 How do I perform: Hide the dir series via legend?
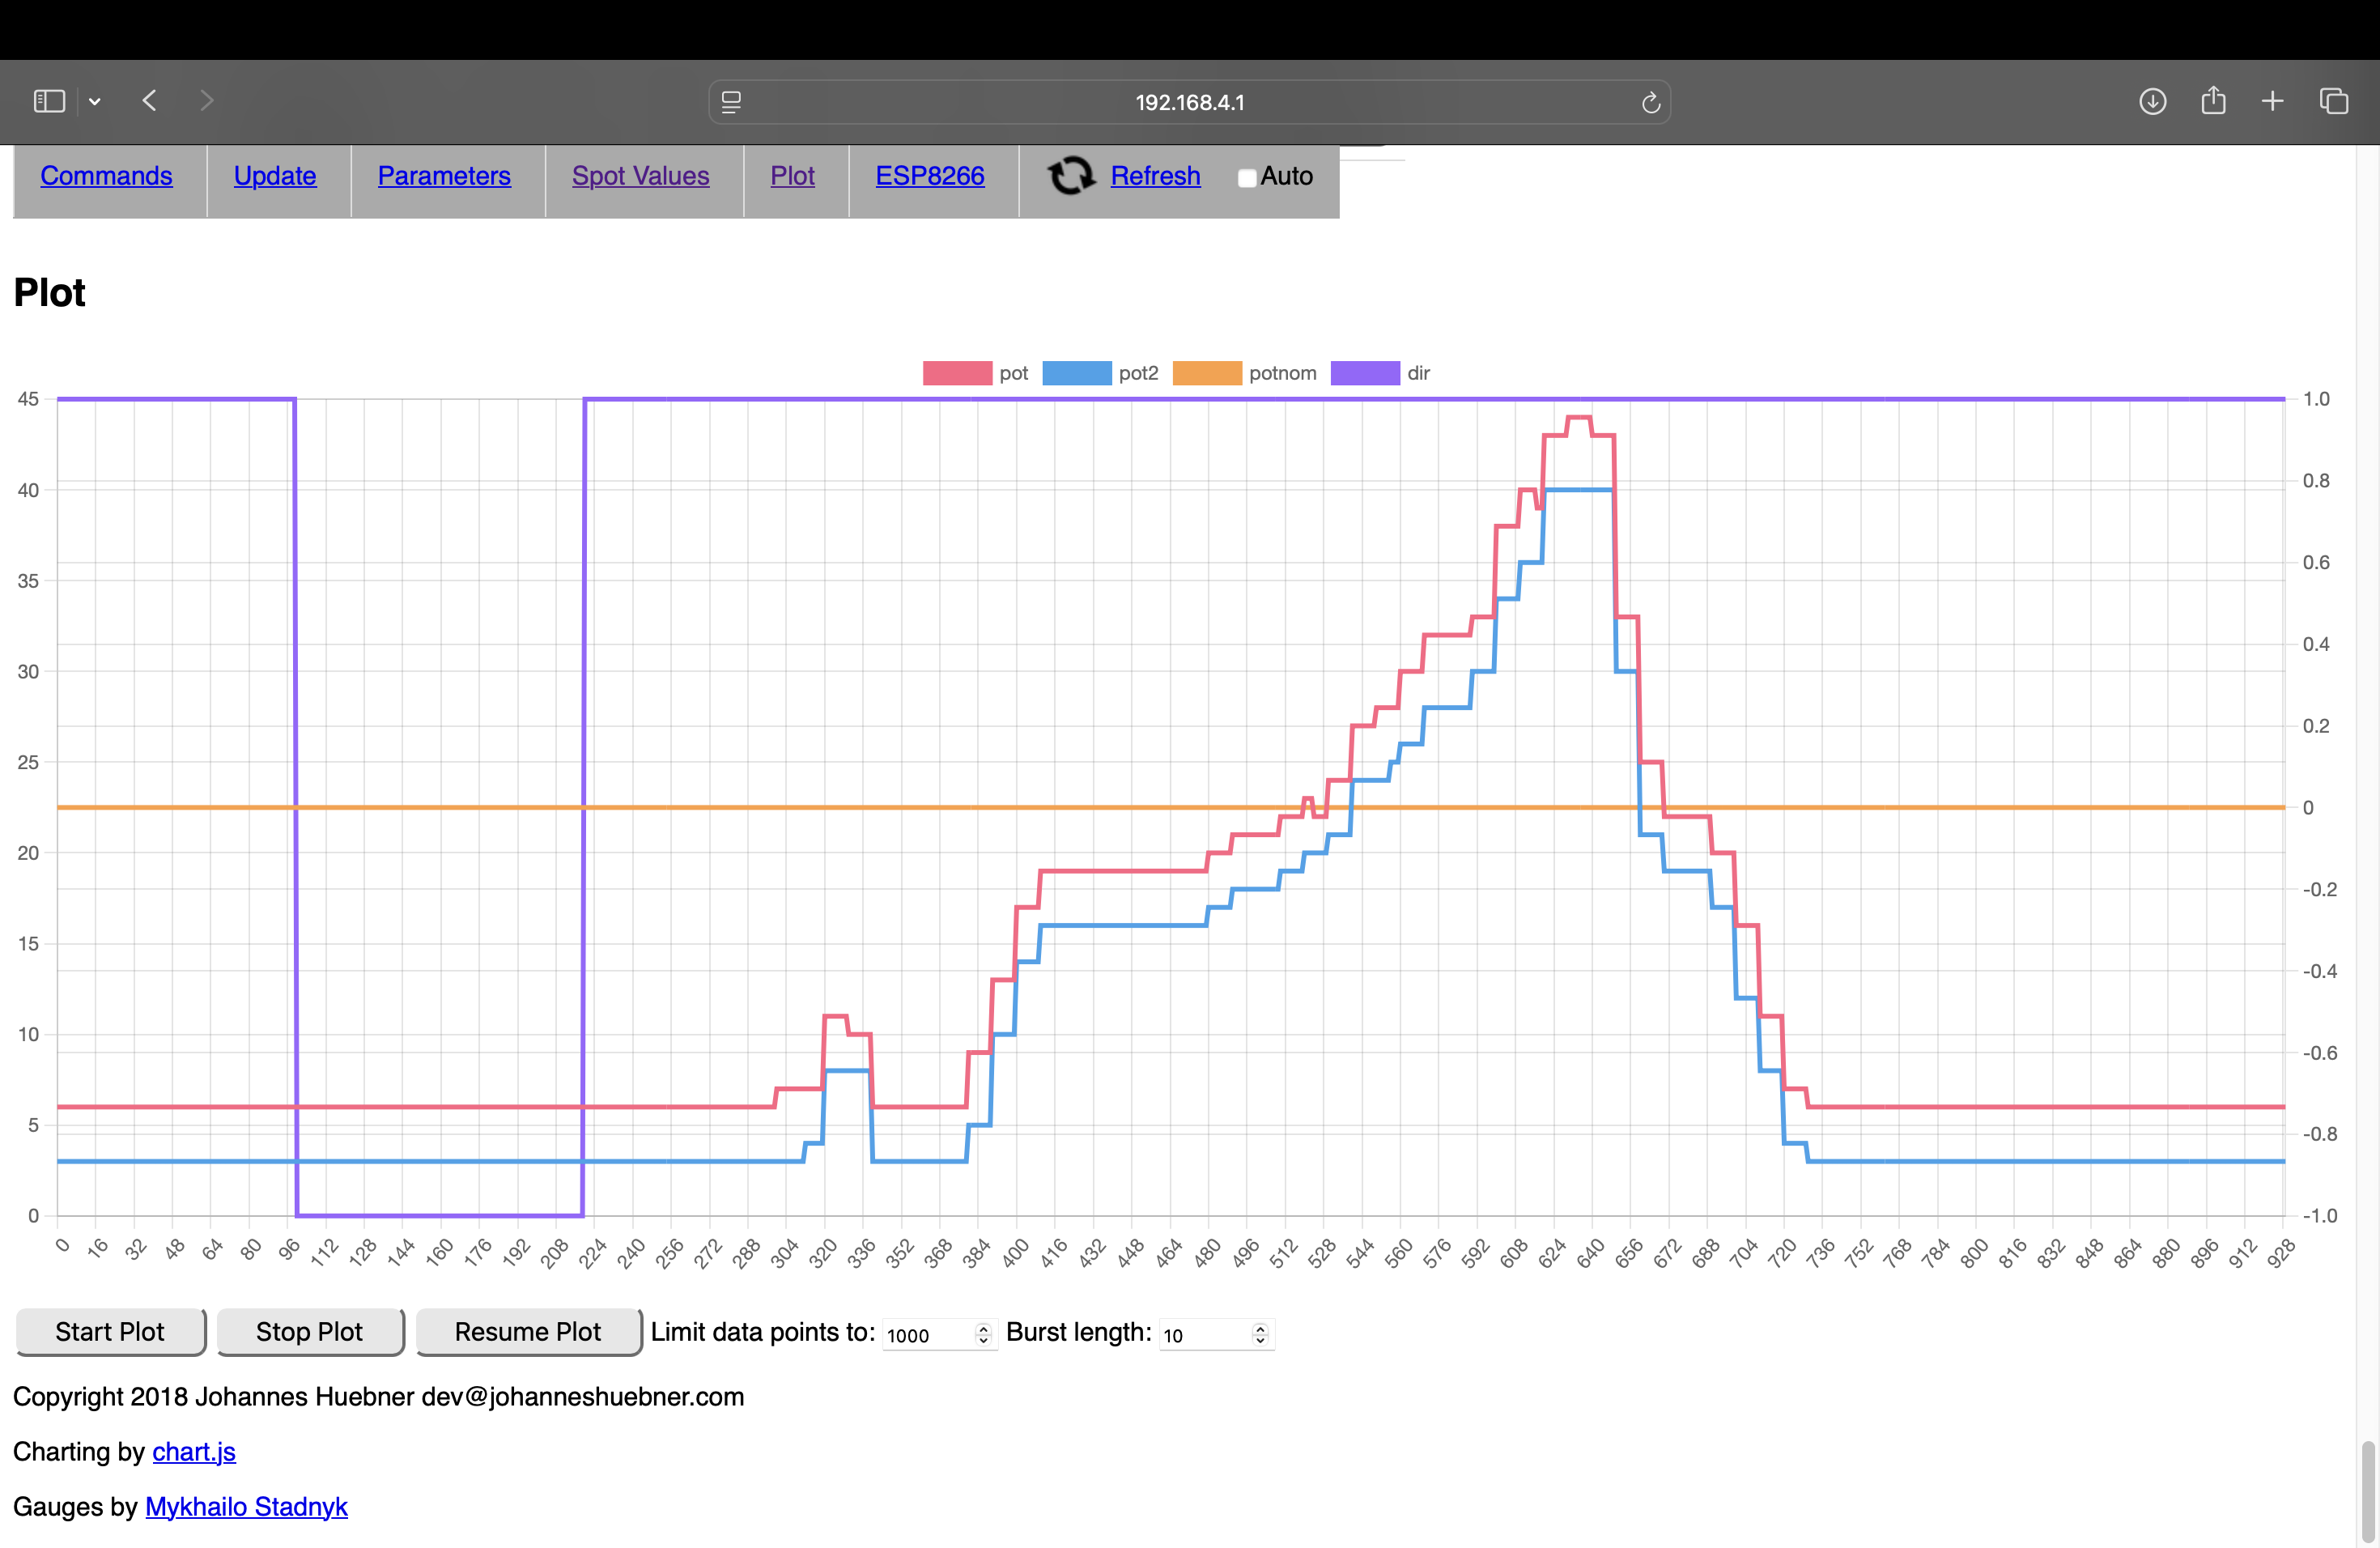point(1365,373)
